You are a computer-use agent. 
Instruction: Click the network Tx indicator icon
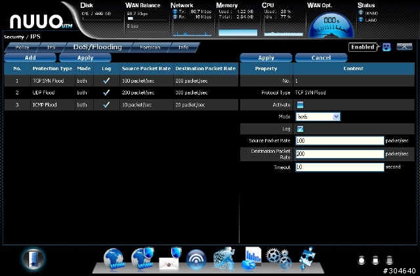click(x=175, y=12)
